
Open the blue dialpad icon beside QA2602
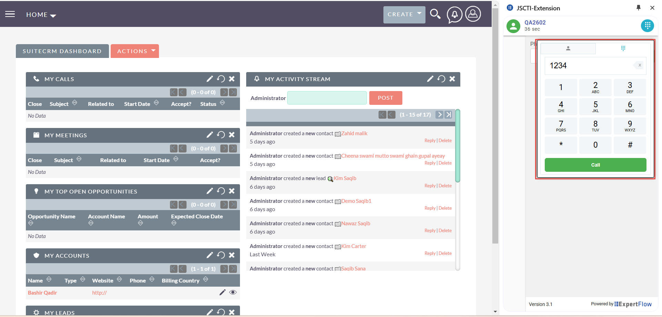coord(647,26)
